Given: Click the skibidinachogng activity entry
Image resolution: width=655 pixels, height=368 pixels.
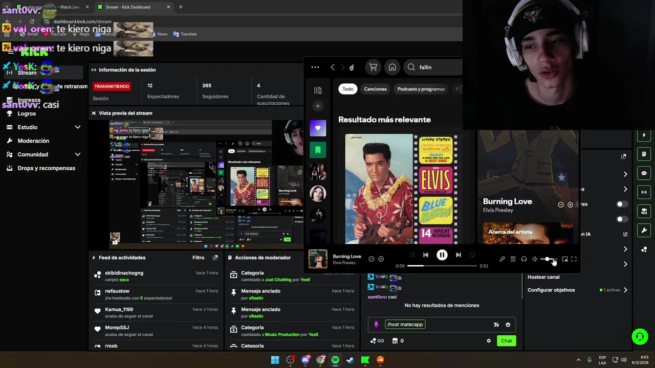Looking at the screenshot, I should [156, 276].
